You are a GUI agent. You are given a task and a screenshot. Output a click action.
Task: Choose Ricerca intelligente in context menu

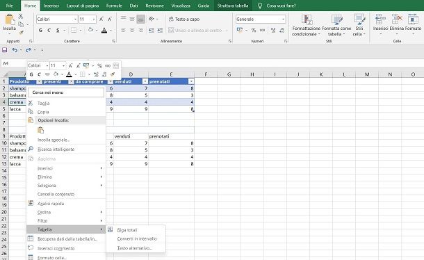(56, 149)
